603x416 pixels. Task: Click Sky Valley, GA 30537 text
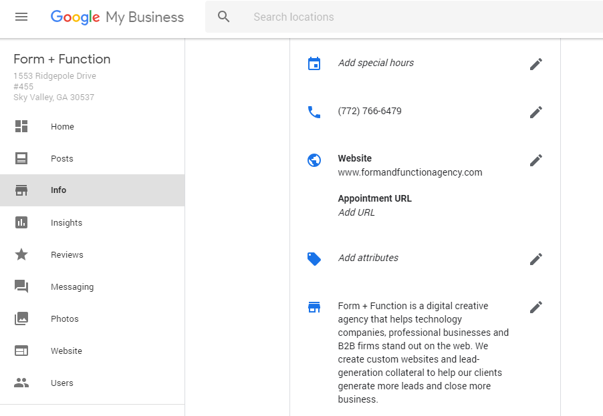[54, 97]
